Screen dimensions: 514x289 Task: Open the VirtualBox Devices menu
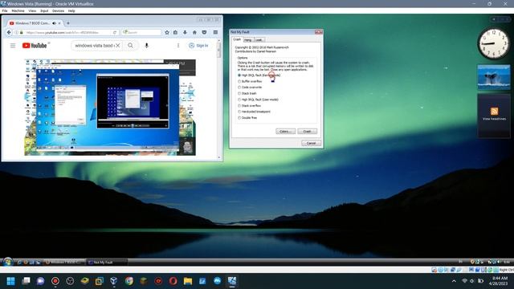pos(58,10)
